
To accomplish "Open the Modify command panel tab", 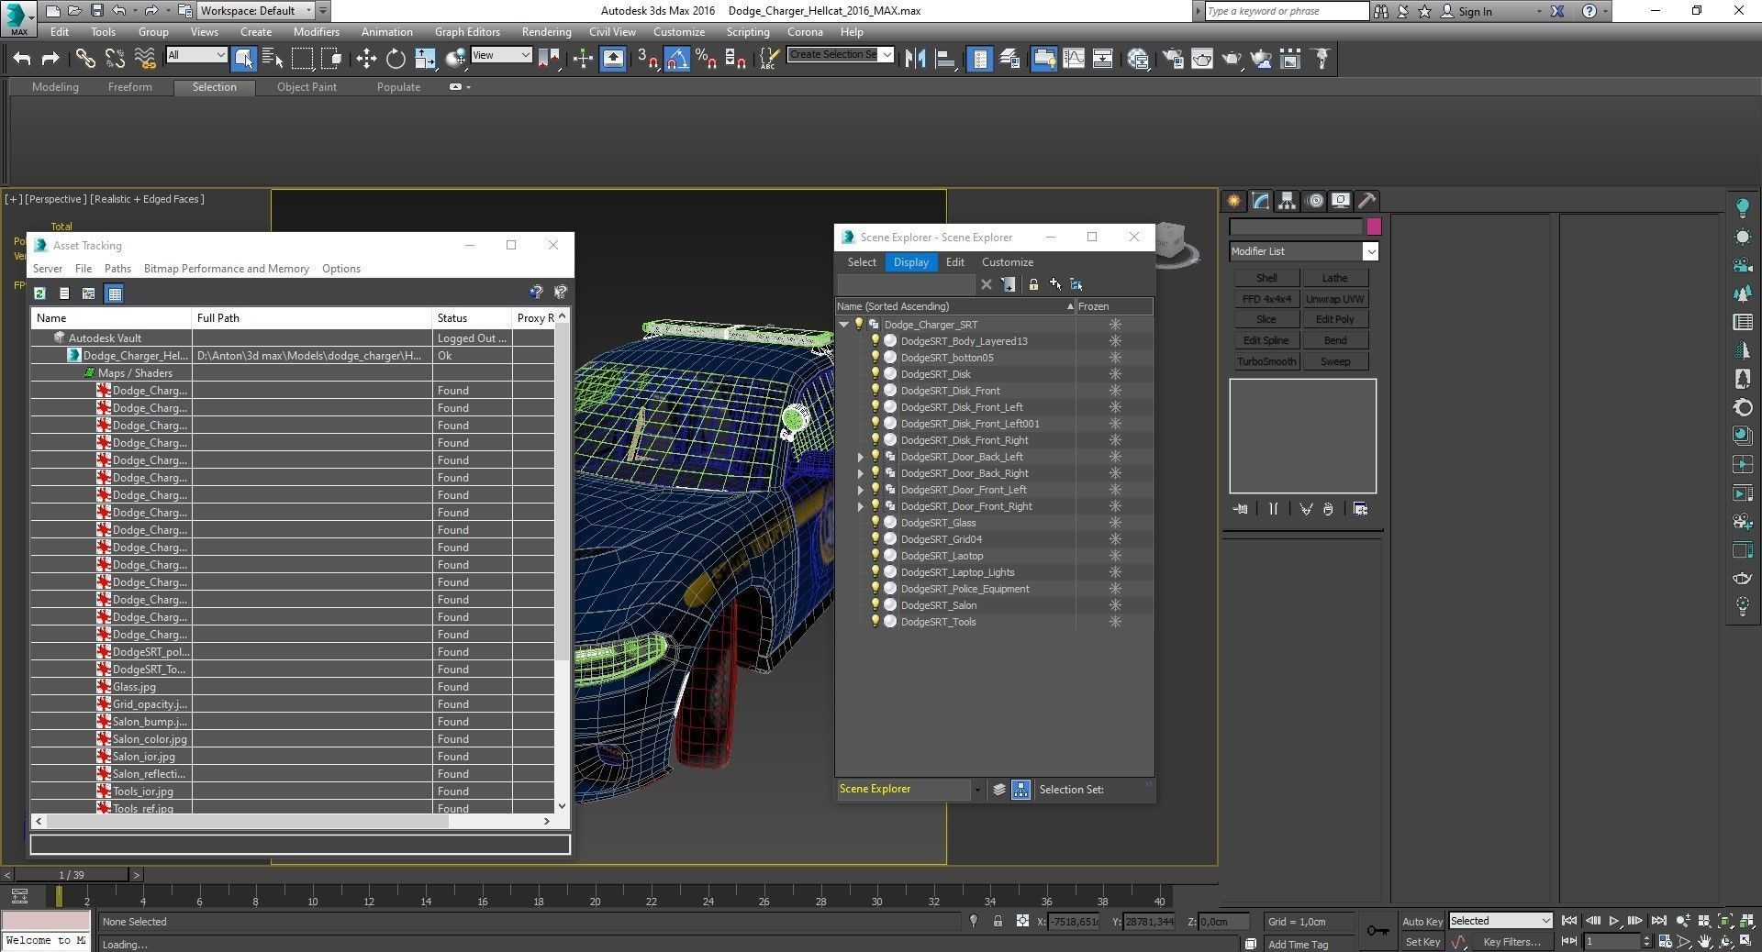I will point(1261,201).
